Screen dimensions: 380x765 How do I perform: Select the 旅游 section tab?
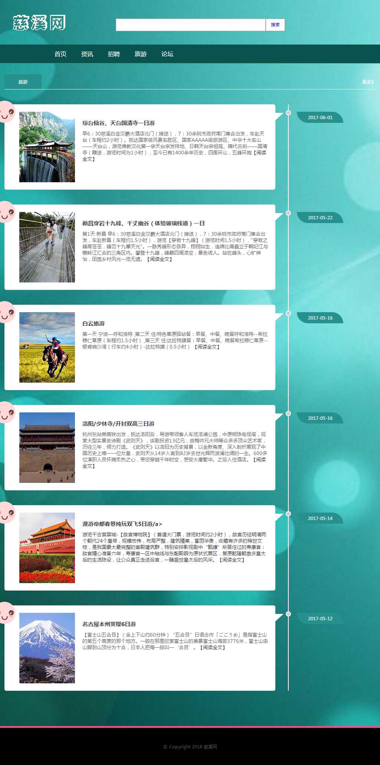point(23,82)
